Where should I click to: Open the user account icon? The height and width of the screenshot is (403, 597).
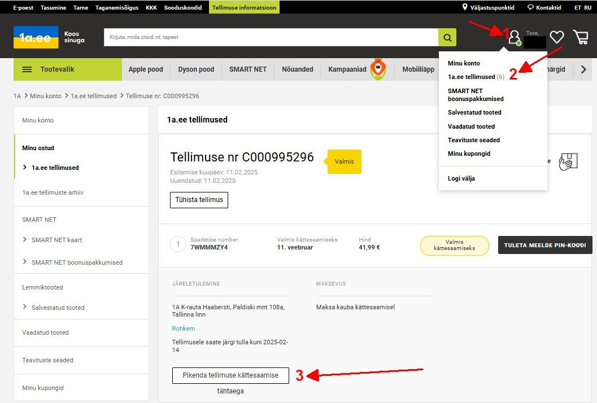515,38
